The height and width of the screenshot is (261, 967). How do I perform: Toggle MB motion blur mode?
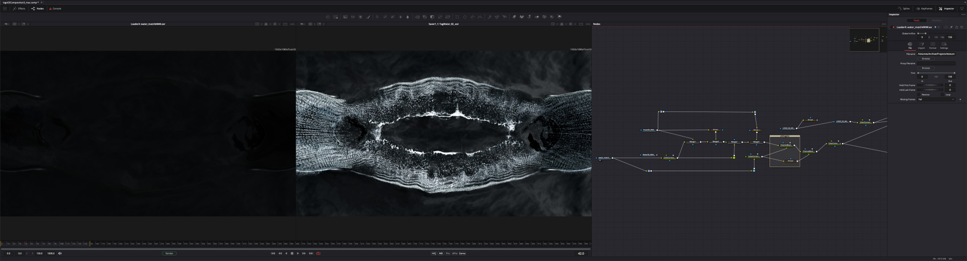pos(441,253)
